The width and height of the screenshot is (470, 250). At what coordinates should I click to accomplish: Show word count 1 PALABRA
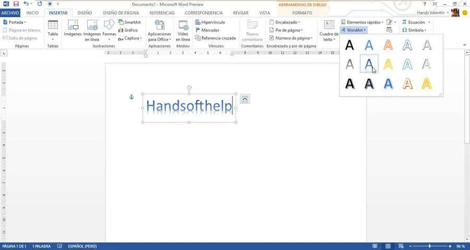41,246
